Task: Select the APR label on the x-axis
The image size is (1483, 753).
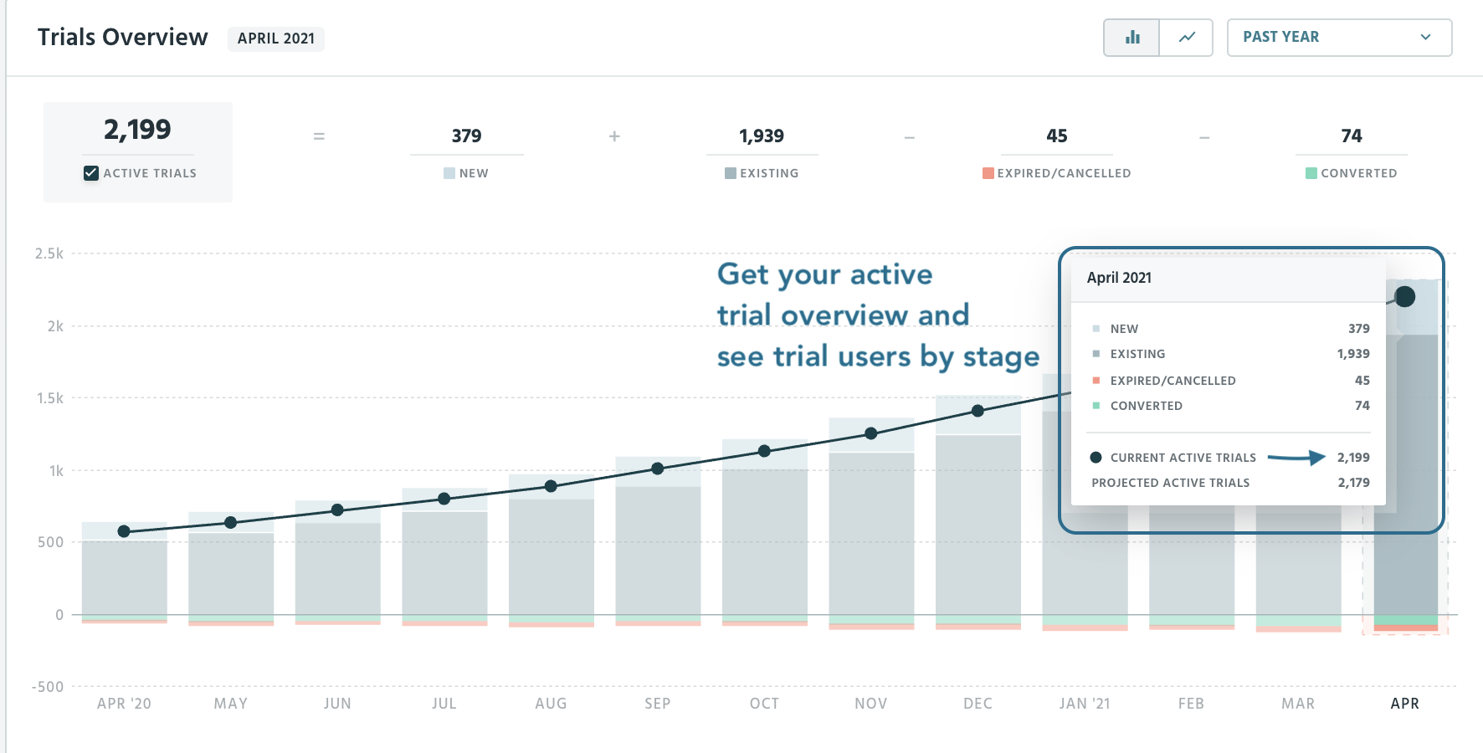Action: click(x=1405, y=704)
